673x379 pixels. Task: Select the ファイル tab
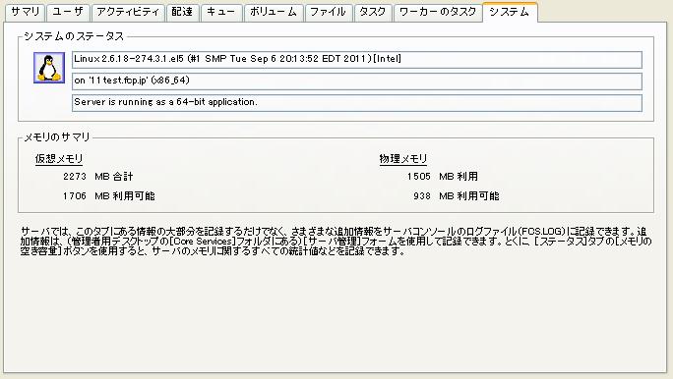point(329,12)
